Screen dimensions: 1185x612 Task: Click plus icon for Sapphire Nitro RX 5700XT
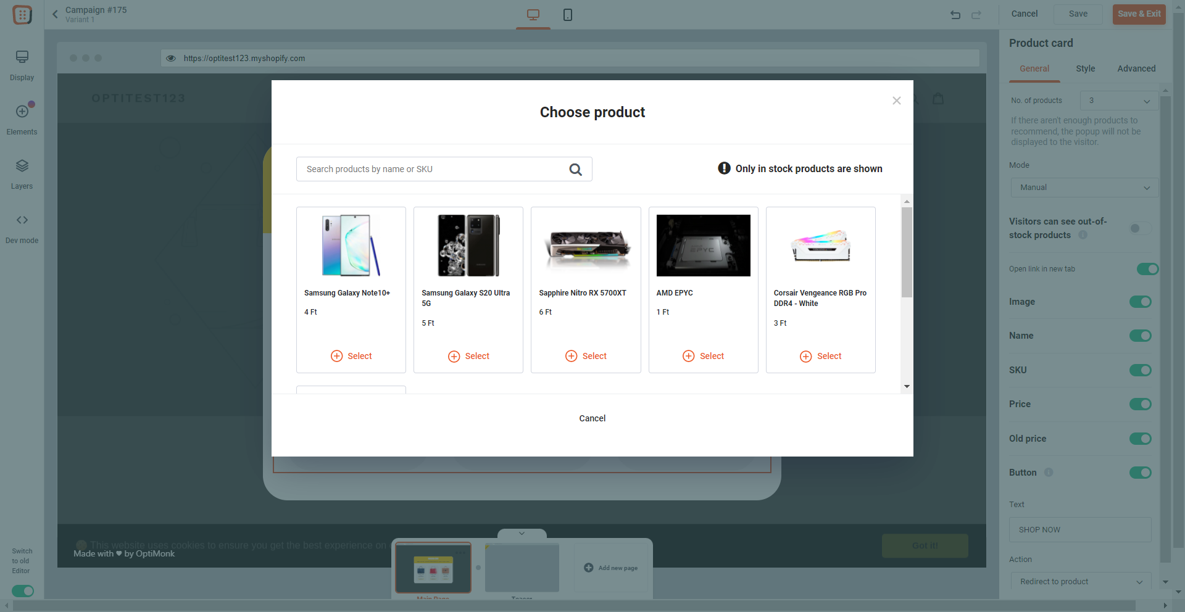coord(572,356)
